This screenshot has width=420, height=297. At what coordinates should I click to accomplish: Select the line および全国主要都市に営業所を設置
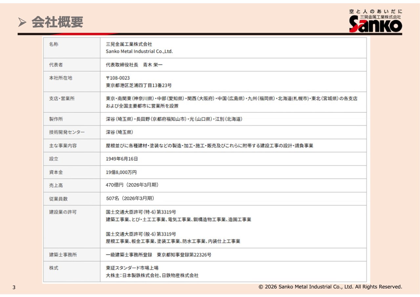click(x=142, y=106)
